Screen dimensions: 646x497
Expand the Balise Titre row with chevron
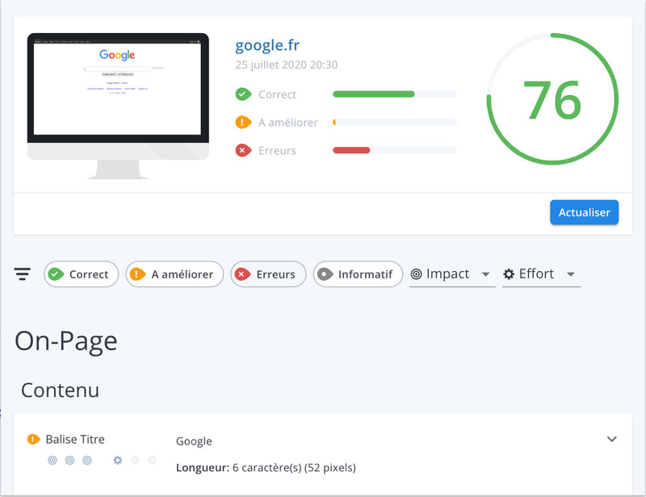[x=612, y=440]
